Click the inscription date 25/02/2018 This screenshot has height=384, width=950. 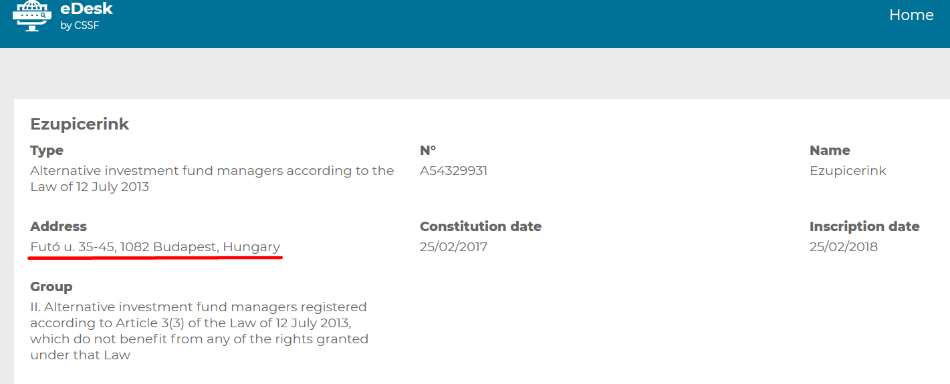click(x=843, y=247)
